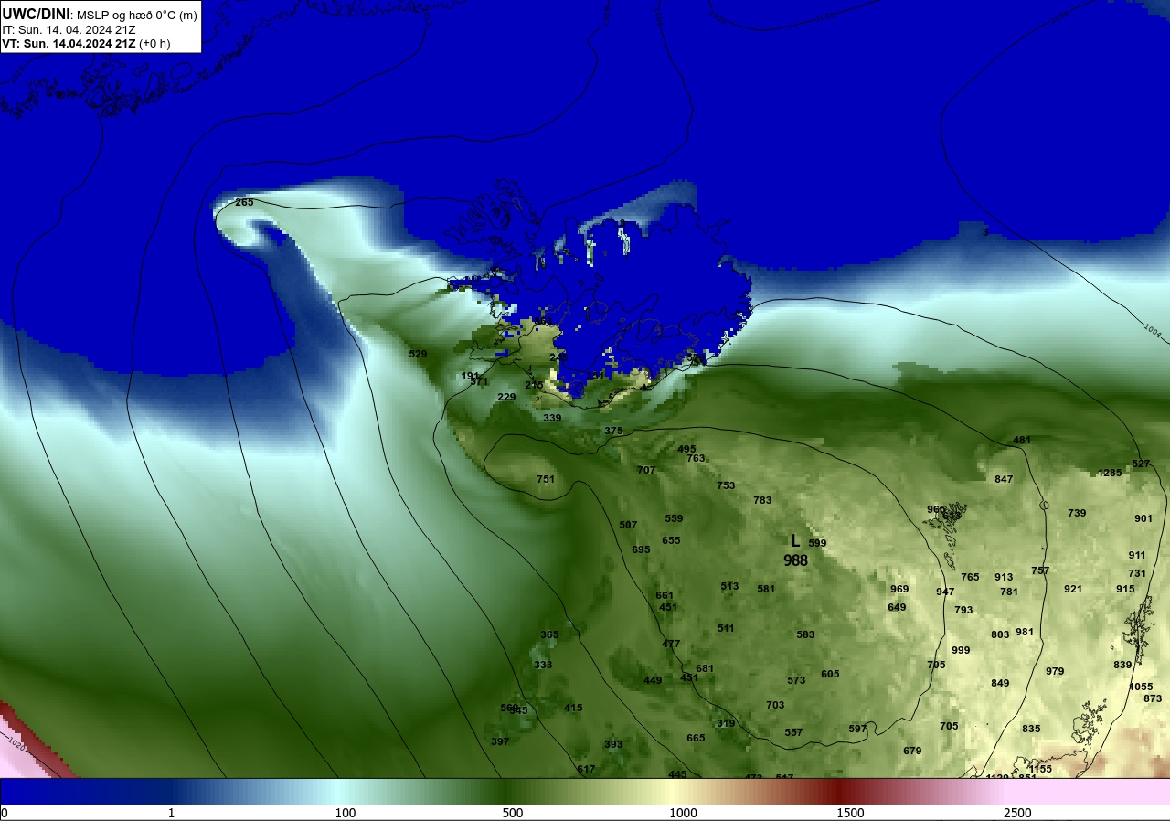Click the 559 height value
The height and width of the screenshot is (821, 1170).
click(x=674, y=518)
